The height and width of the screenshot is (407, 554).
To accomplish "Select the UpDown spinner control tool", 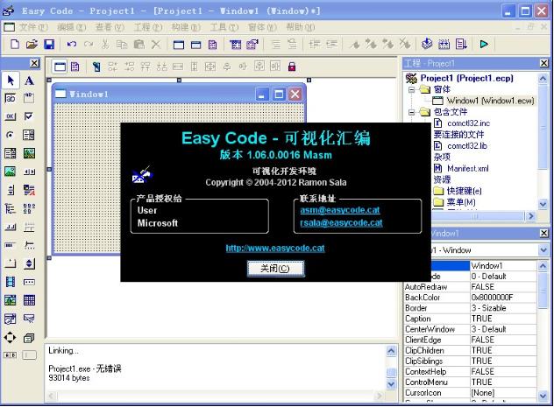I will (x=29, y=263).
